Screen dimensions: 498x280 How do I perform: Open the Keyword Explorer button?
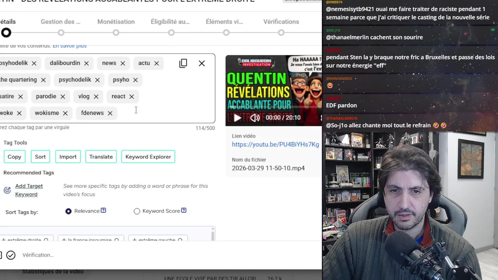148,157
